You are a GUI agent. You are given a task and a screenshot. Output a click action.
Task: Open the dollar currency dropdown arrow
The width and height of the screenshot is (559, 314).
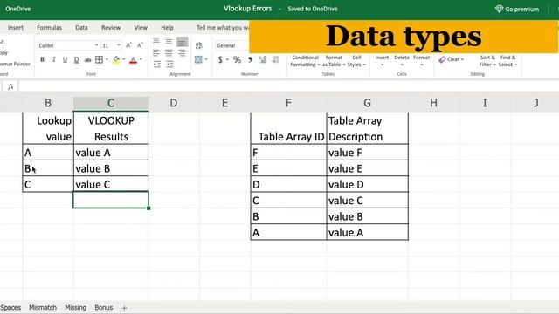227,60
